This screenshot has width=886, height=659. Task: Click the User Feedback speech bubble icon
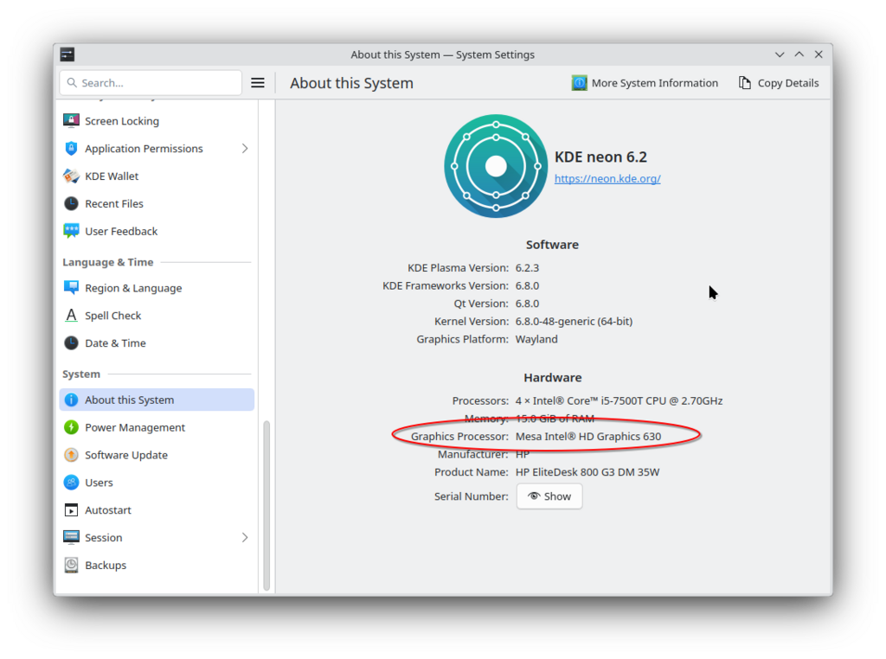[x=71, y=231]
